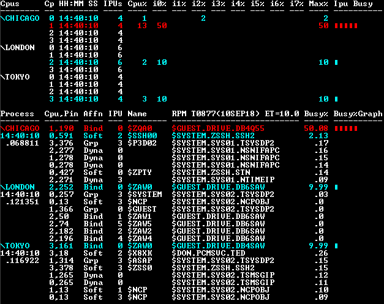Select process name $GUEST

click(x=142, y=209)
